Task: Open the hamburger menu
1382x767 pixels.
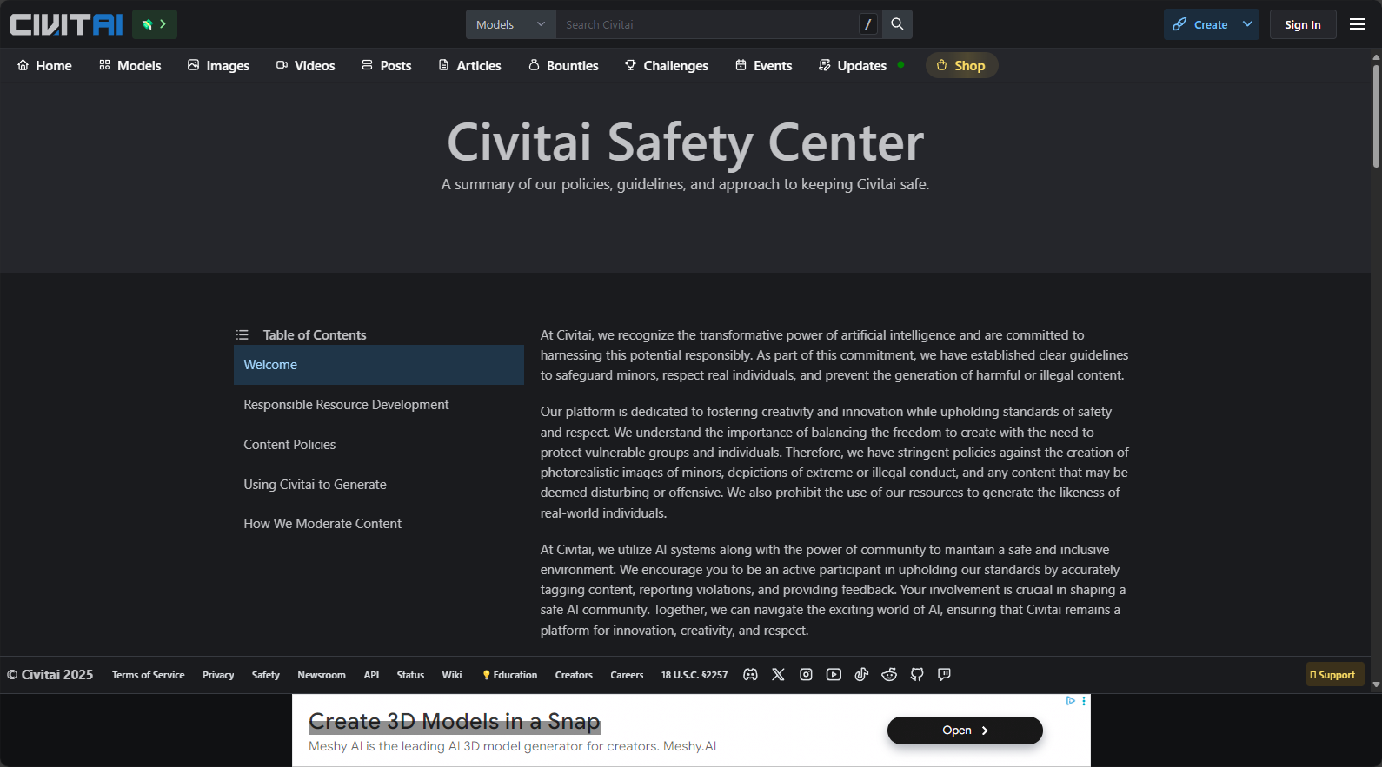Action: pyautogui.click(x=1357, y=24)
